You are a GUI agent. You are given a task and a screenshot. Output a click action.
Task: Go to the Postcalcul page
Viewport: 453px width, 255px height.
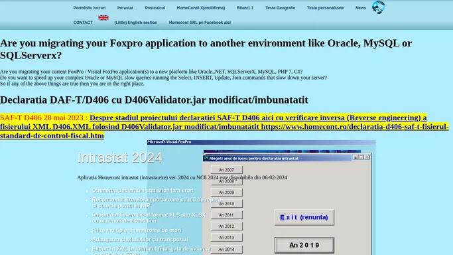point(155,8)
